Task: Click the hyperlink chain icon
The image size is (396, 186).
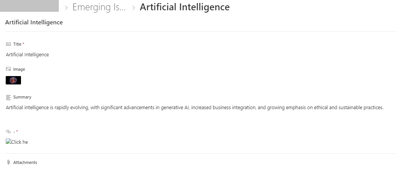Action: pyautogui.click(x=8, y=132)
